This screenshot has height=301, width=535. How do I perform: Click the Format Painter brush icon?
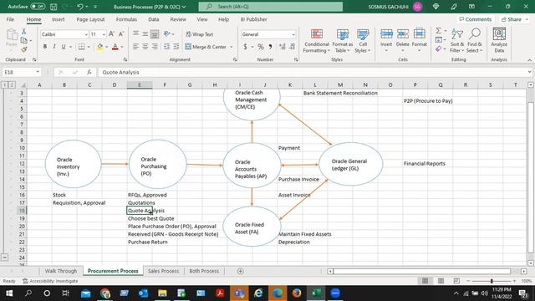click(x=24, y=50)
